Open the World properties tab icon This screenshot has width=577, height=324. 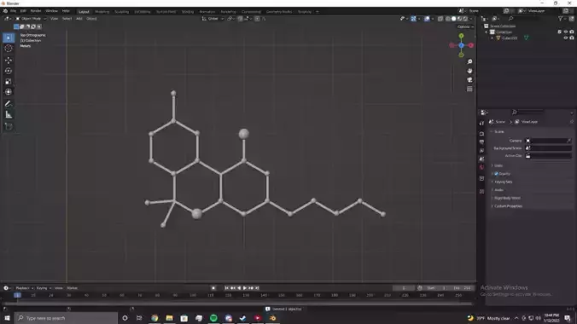pyautogui.click(x=481, y=167)
